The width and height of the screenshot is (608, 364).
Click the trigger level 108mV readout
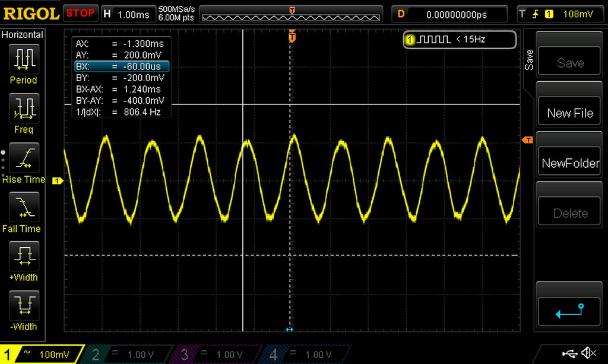click(x=578, y=14)
